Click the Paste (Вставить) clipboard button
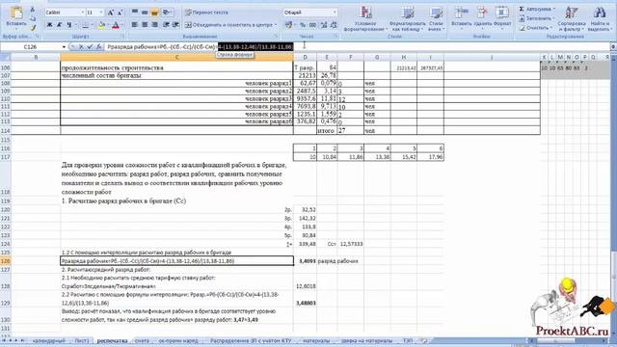617x347 pixels. [16, 17]
